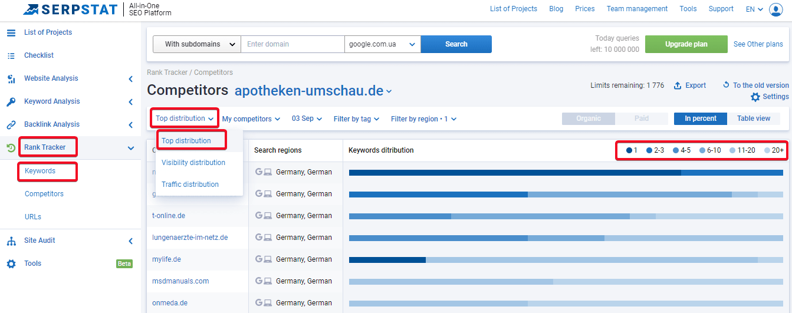Click the old version refresh arrow icon

[x=726, y=85]
